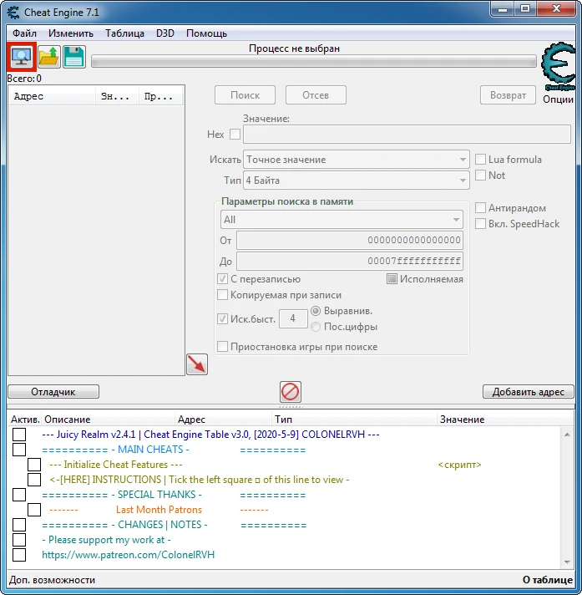Open the process list with the monitor icon
The image size is (582, 595).
21,57
